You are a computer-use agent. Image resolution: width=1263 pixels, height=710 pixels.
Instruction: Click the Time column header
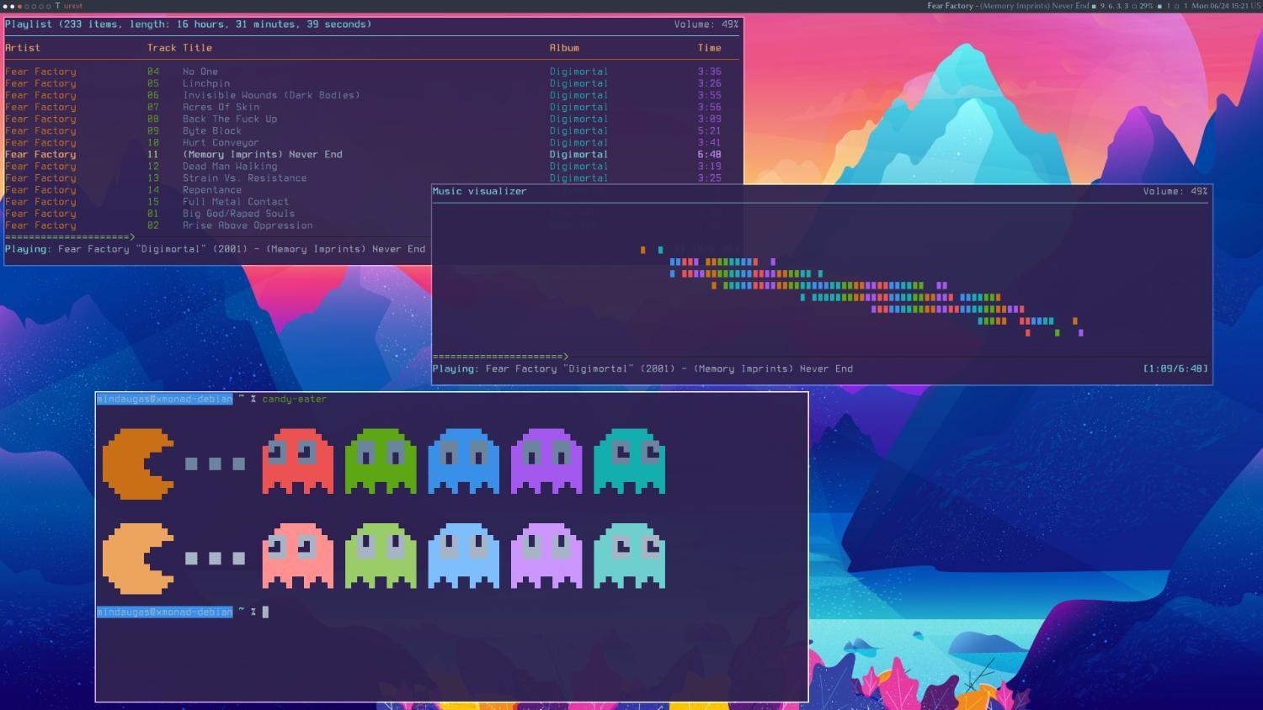point(710,48)
